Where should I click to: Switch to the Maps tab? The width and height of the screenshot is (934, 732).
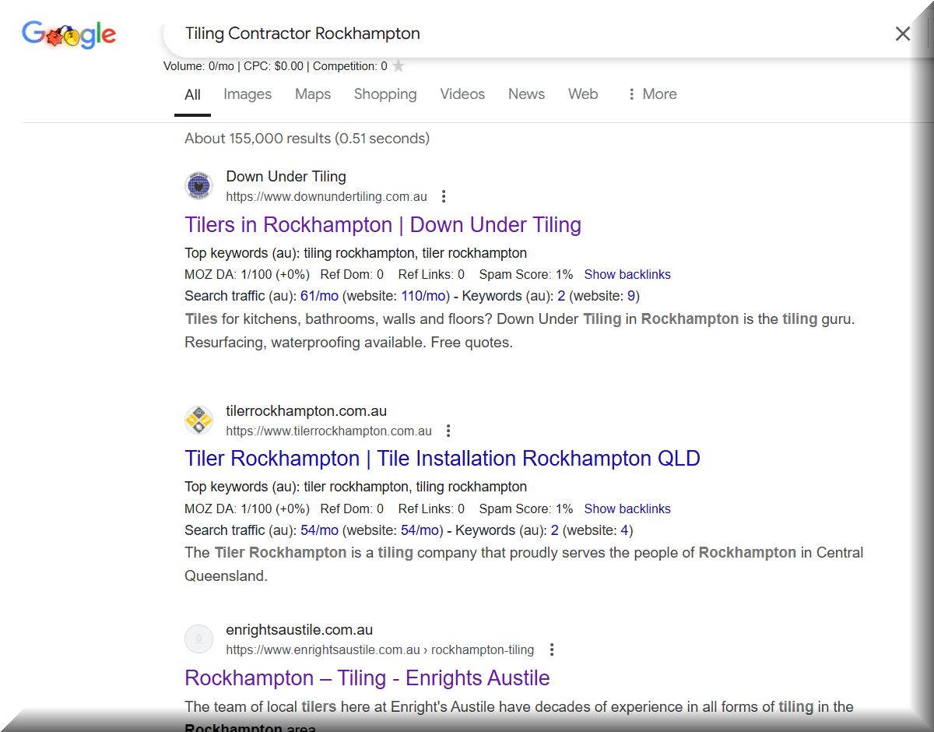point(312,94)
